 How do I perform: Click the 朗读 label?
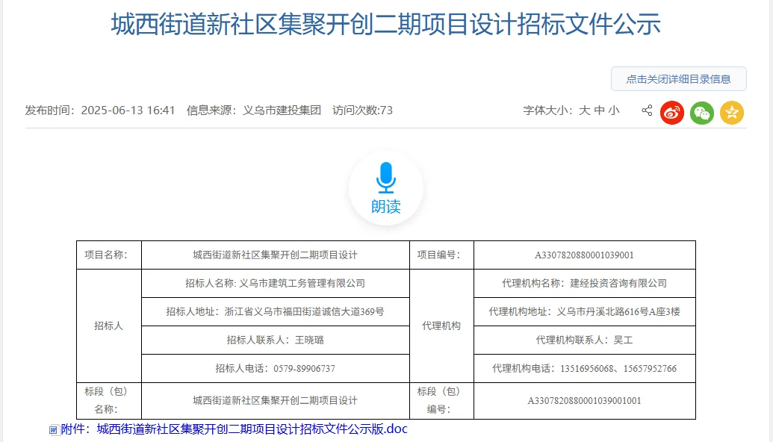click(x=385, y=207)
